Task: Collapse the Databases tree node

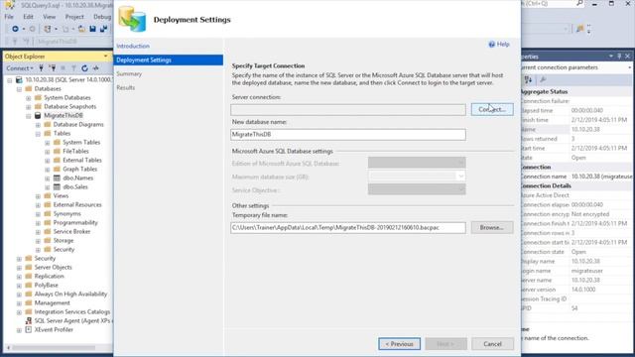Action: click(x=19, y=89)
